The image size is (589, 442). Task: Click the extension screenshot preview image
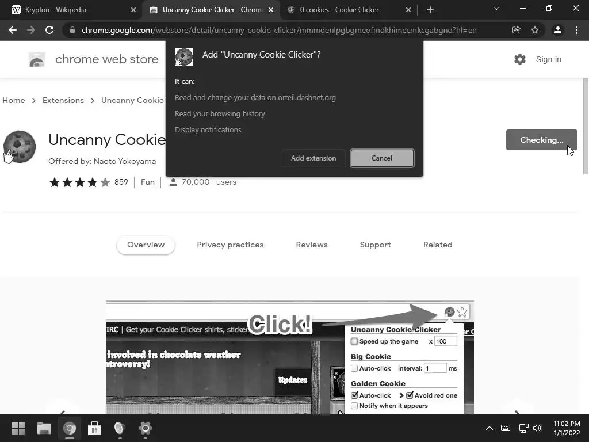[290, 357]
